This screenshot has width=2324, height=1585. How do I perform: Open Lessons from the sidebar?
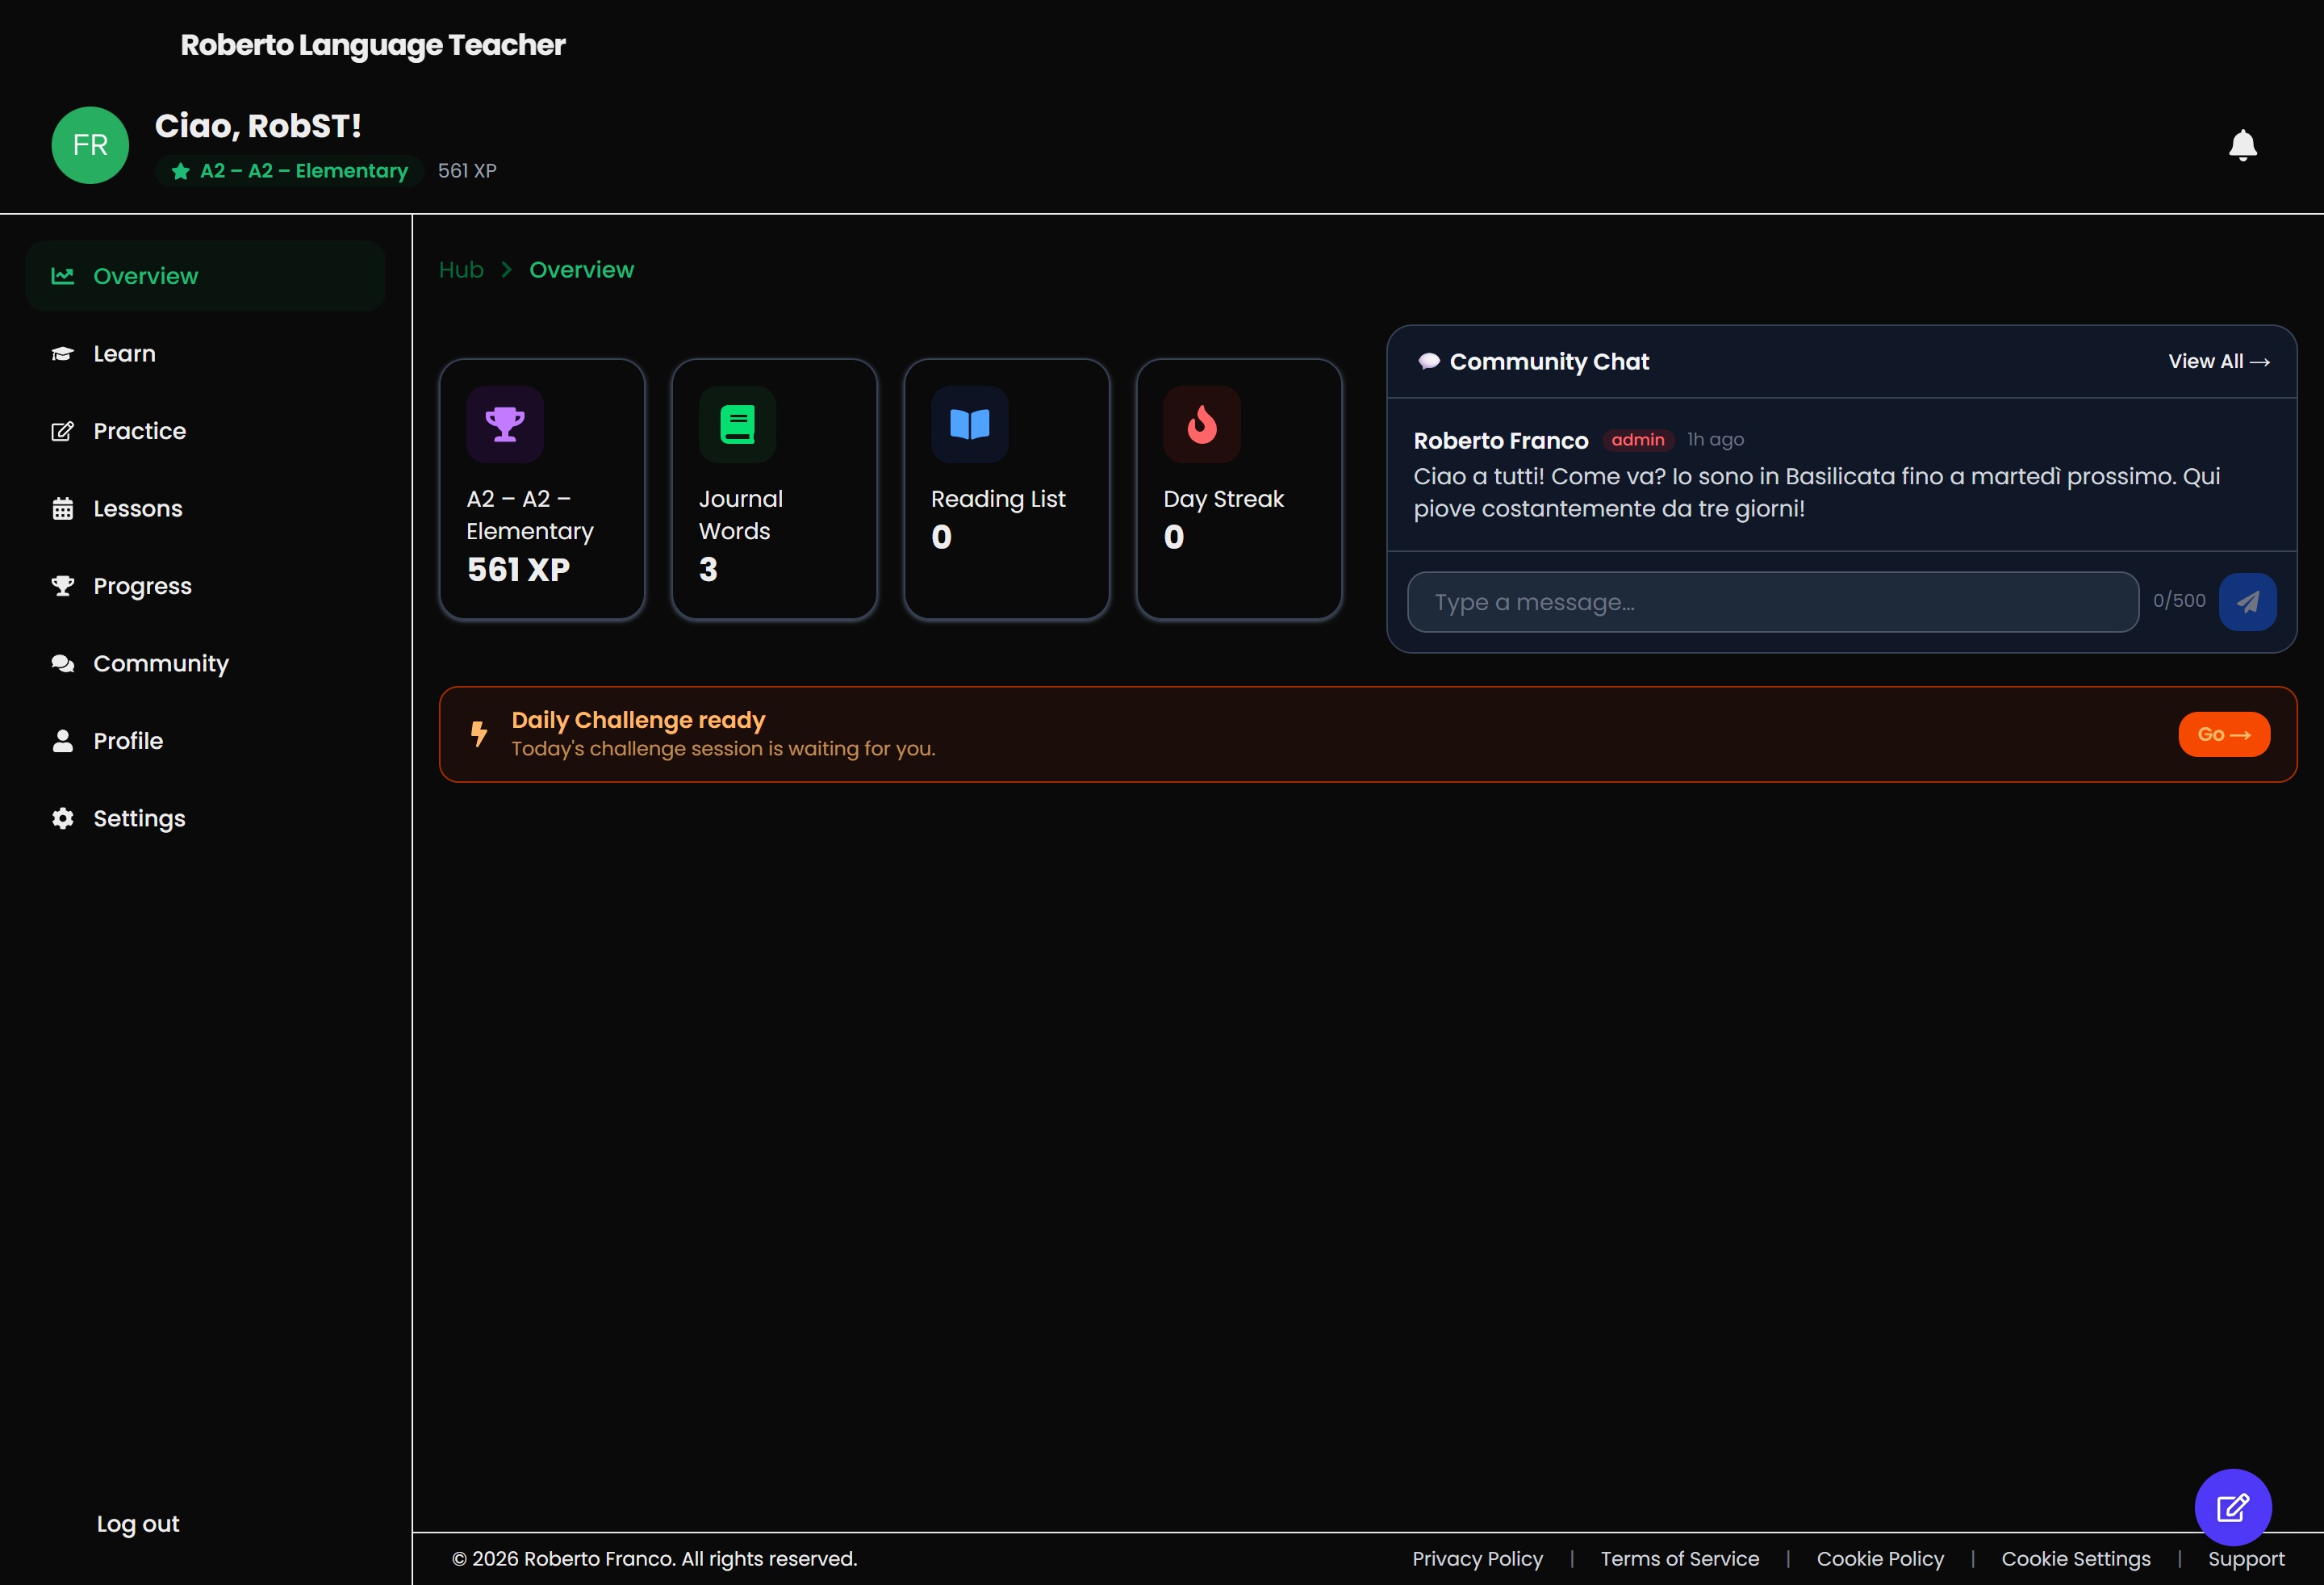pos(137,509)
